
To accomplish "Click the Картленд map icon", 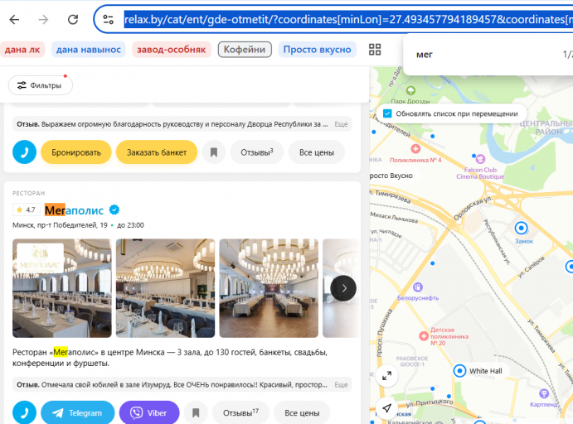I will pos(544,393).
